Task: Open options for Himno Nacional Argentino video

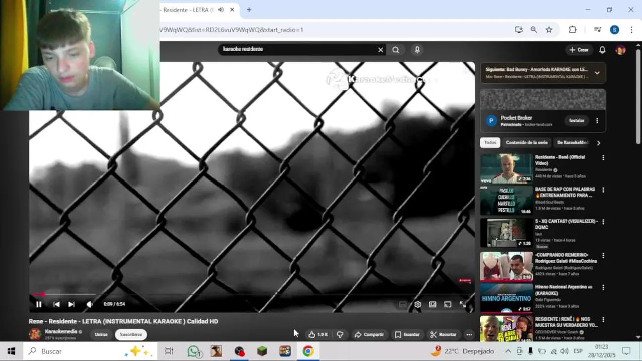Action: pos(603,287)
